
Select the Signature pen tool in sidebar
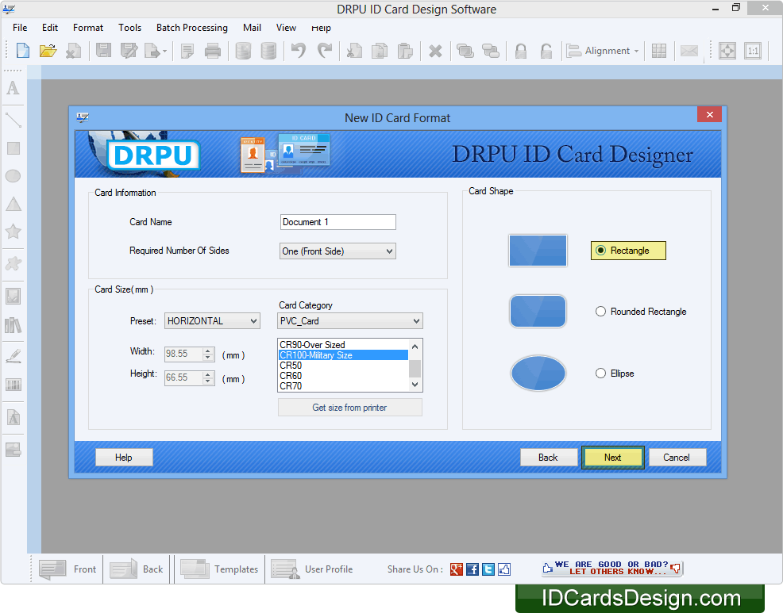click(x=13, y=355)
